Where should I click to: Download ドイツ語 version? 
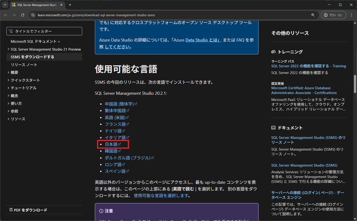115,131
